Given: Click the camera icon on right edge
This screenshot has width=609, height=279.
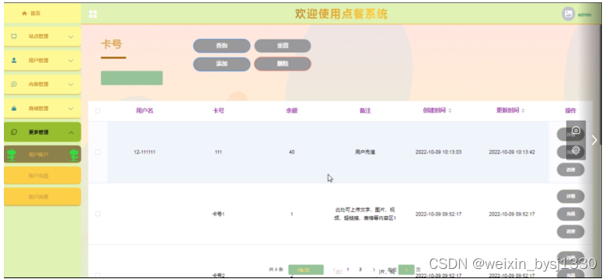Looking at the screenshot, I should (576, 130).
